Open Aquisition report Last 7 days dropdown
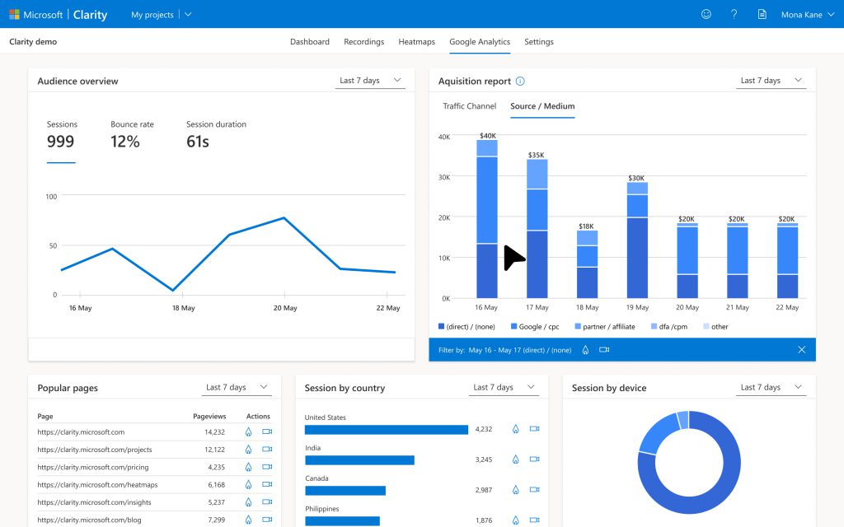Image resolution: width=844 pixels, height=527 pixels. point(771,80)
